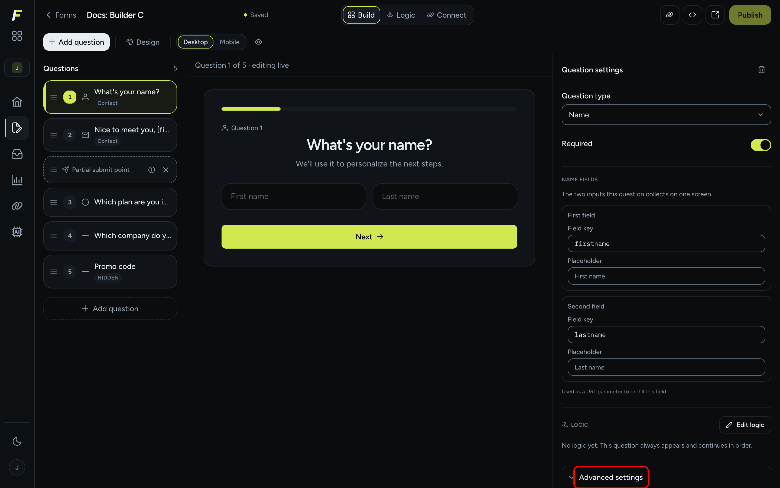The width and height of the screenshot is (780, 488).
Task: Open the inbox sidebar icon
Action: (x=17, y=154)
